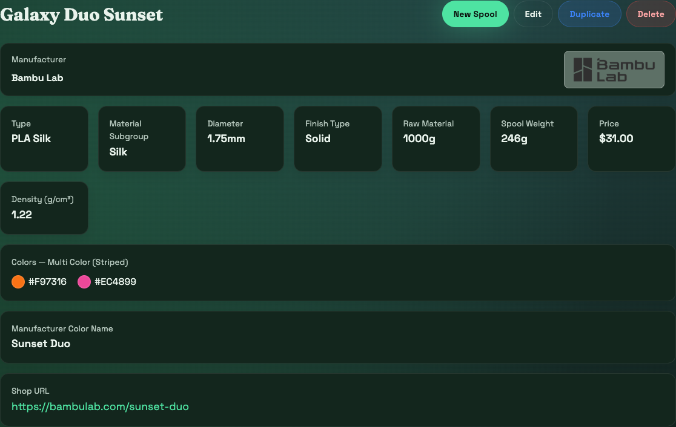Duplicate this filament entry
676x427 pixels.
click(589, 14)
